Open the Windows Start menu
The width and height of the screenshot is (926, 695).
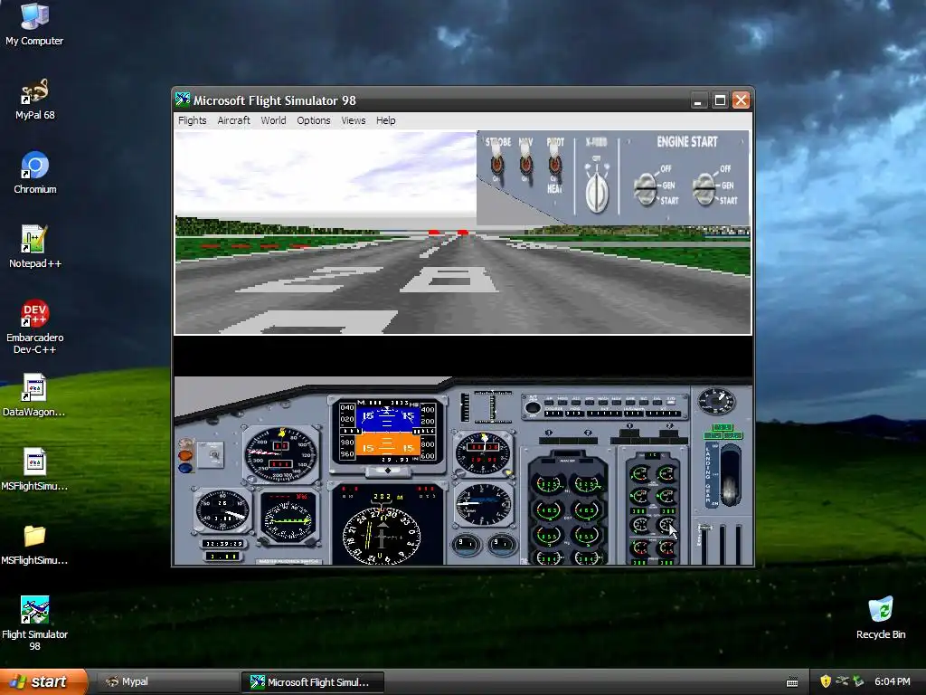point(43,681)
